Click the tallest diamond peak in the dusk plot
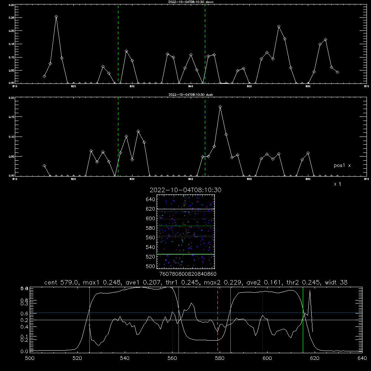The image size is (371, 371). coord(220,107)
